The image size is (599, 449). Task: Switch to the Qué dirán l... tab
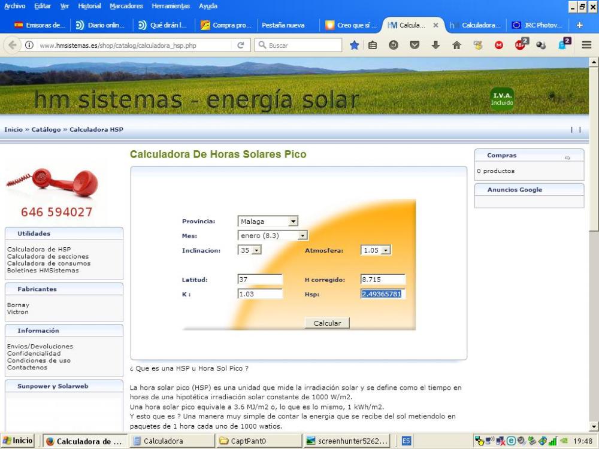tap(163, 25)
